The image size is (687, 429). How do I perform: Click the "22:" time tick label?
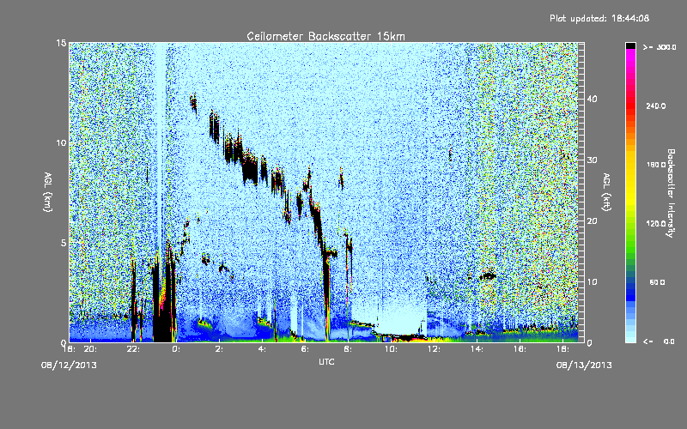pos(133,349)
